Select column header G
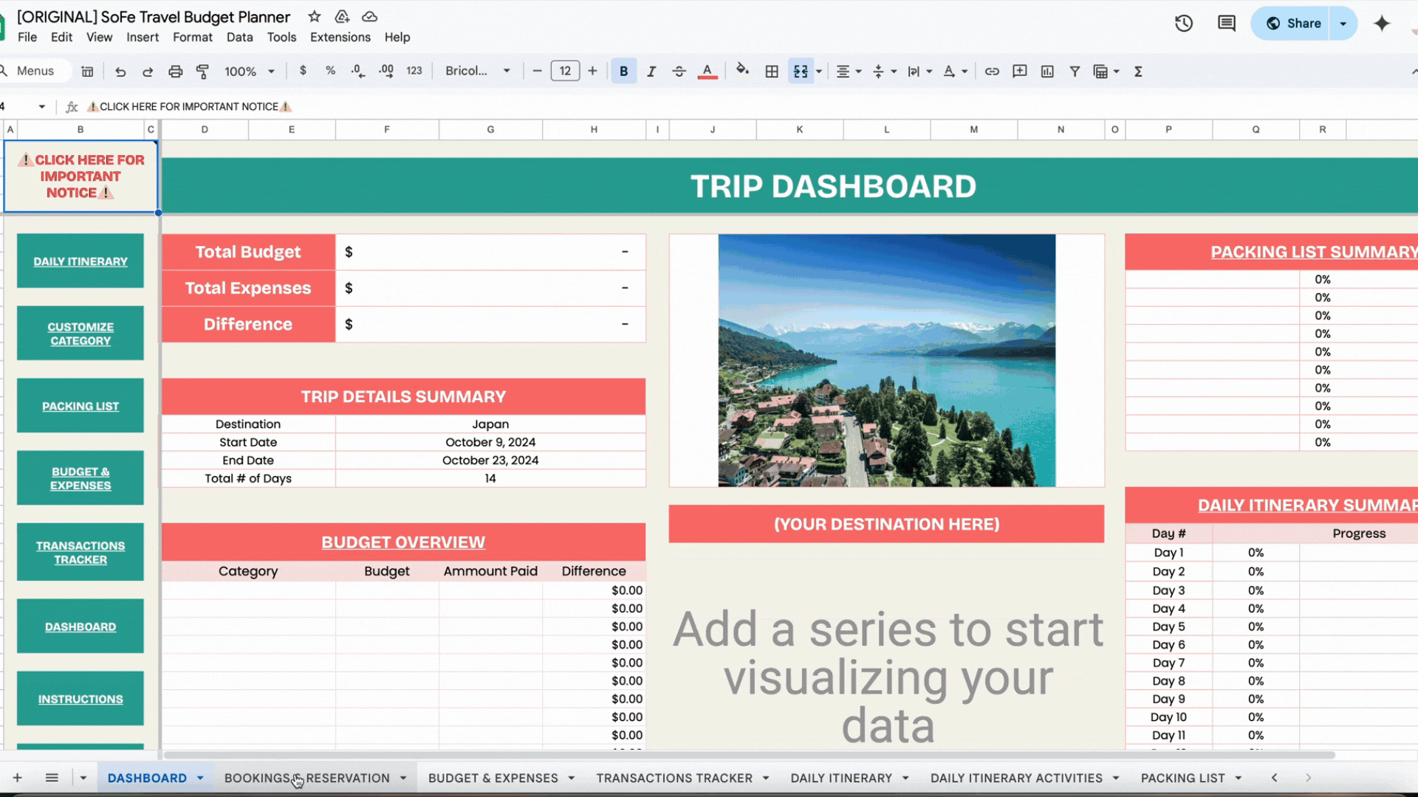 [x=490, y=129]
